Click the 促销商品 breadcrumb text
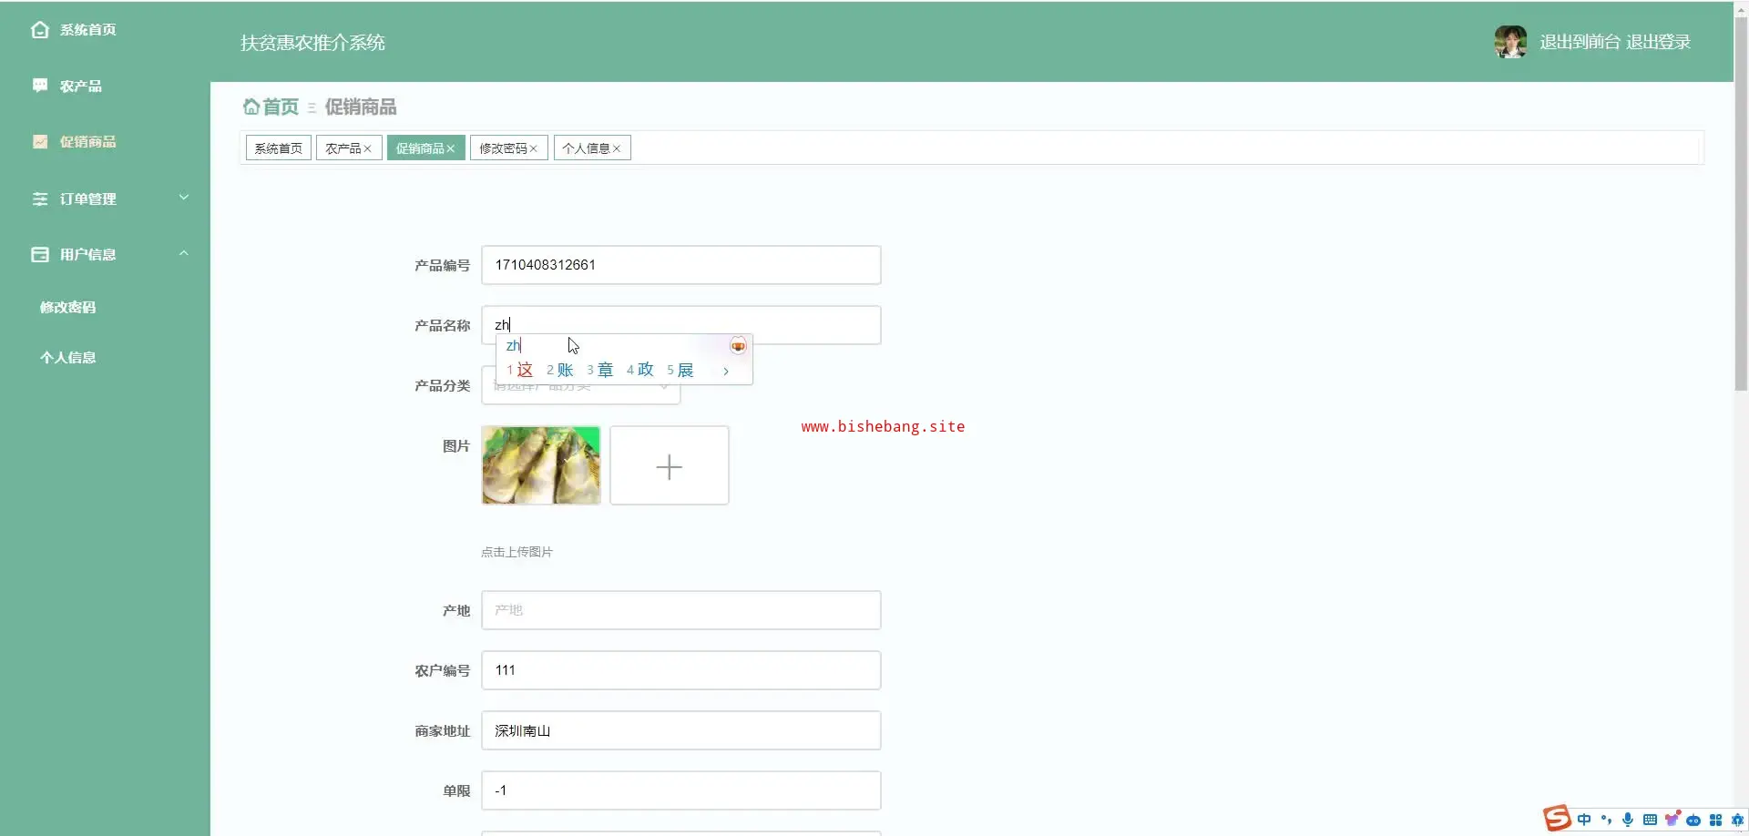1749x836 pixels. [x=361, y=107]
